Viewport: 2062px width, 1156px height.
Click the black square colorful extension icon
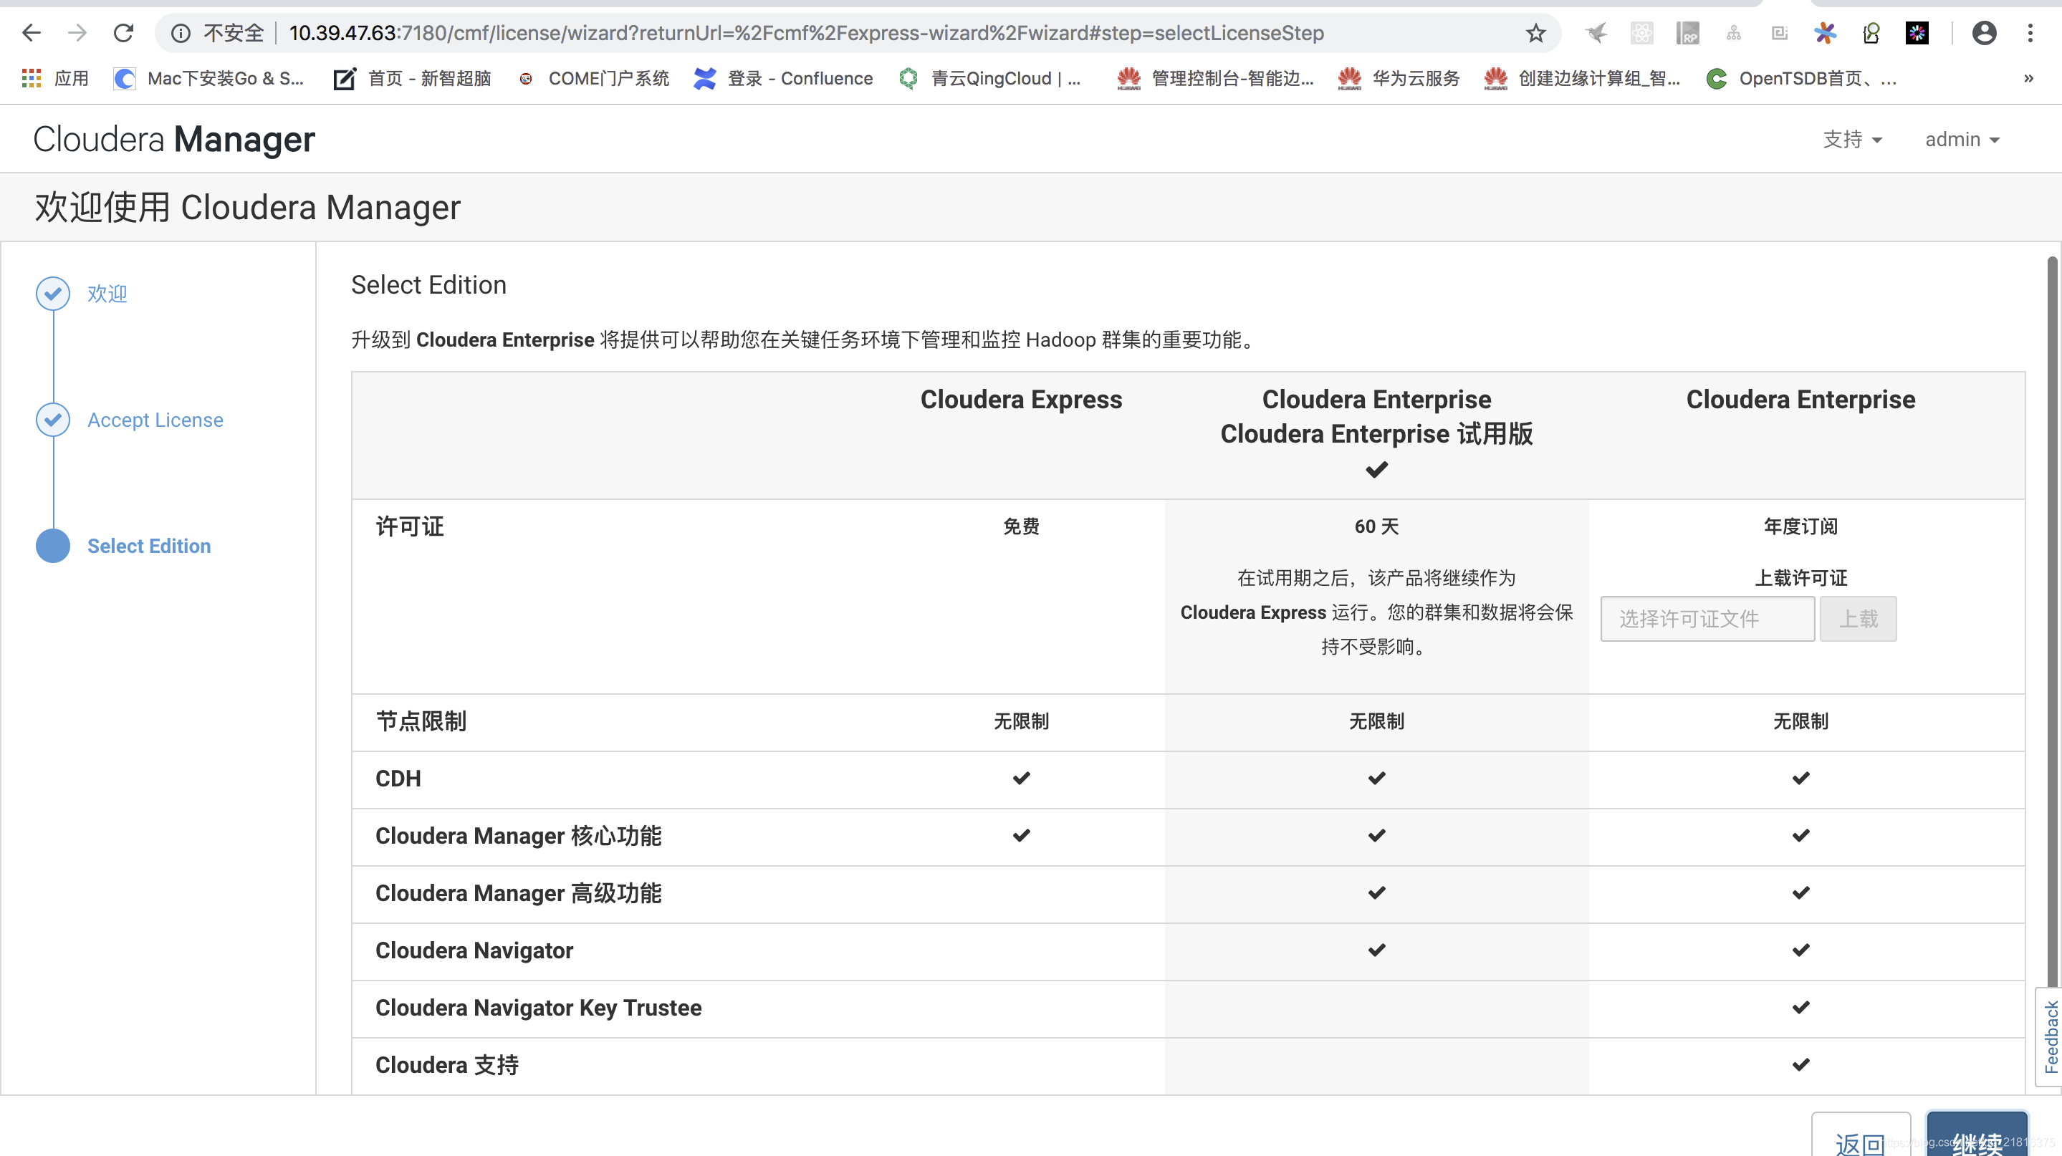tap(1917, 33)
